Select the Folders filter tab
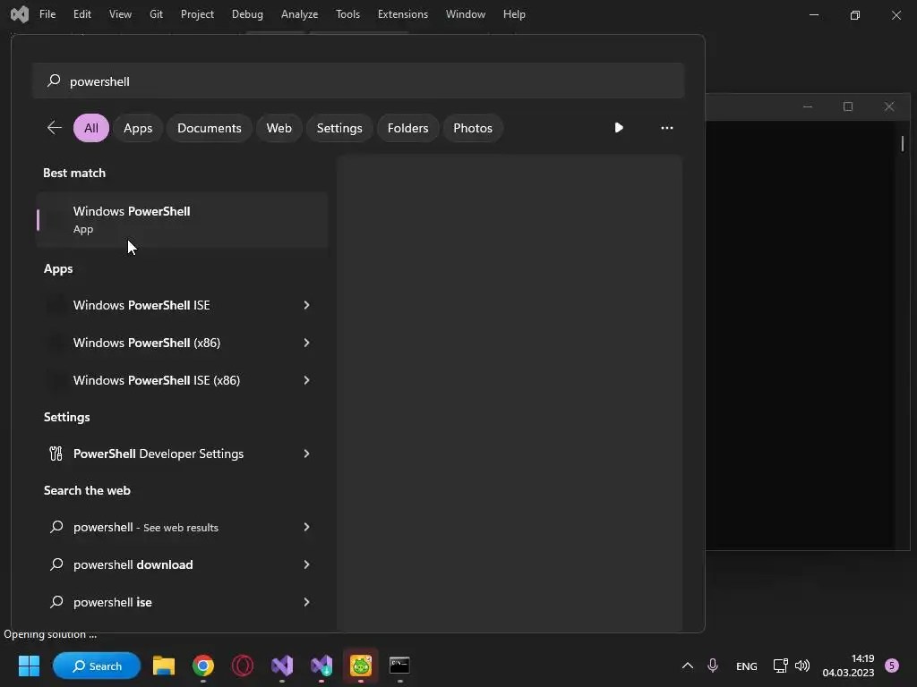 [407, 128]
